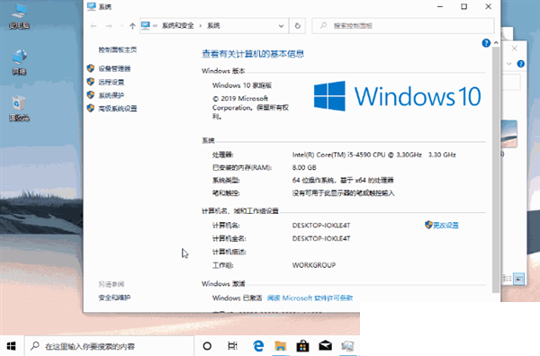The height and width of the screenshot is (356, 540).
Task: Open 系统保护 in the sidebar
Action: click(112, 95)
